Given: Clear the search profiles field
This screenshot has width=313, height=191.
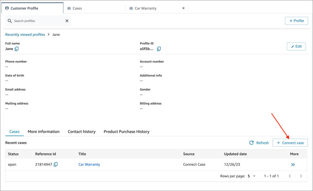Looking at the screenshot, I should coord(67,21).
